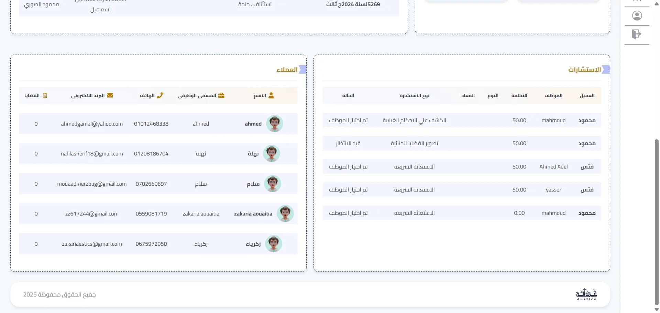Click the logout icon in sidebar

point(637,34)
